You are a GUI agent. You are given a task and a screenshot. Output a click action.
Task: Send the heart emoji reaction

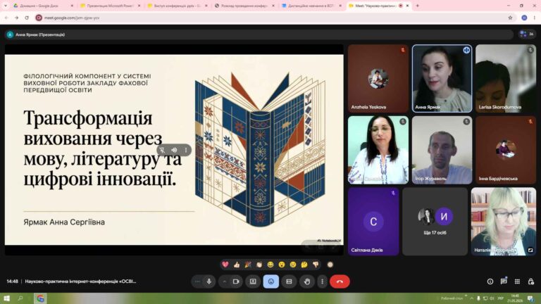225,265
